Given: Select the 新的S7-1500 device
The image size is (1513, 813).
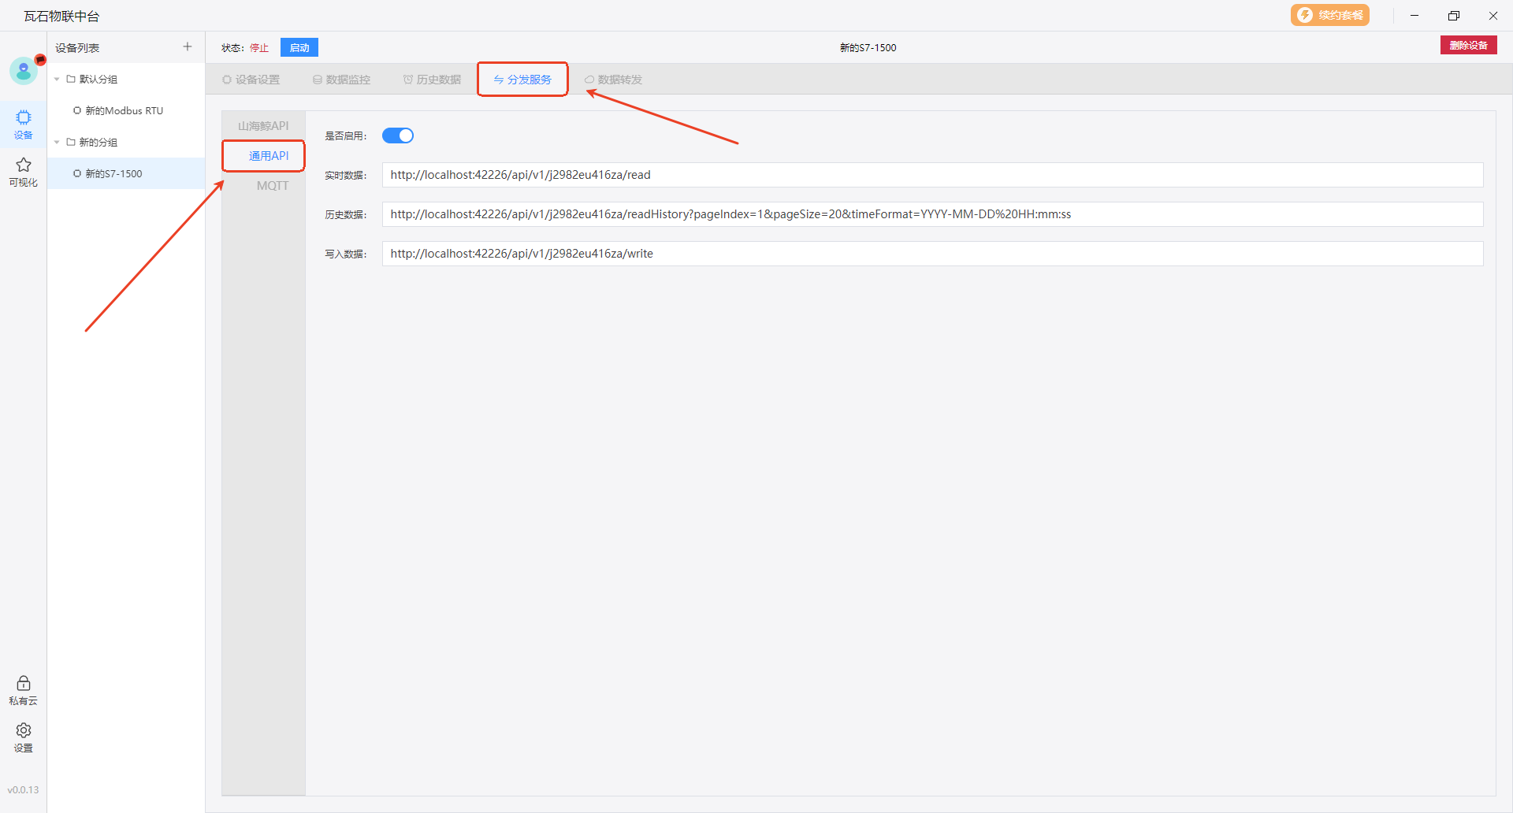Looking at the screenshot, I should [x=113, y=174].
